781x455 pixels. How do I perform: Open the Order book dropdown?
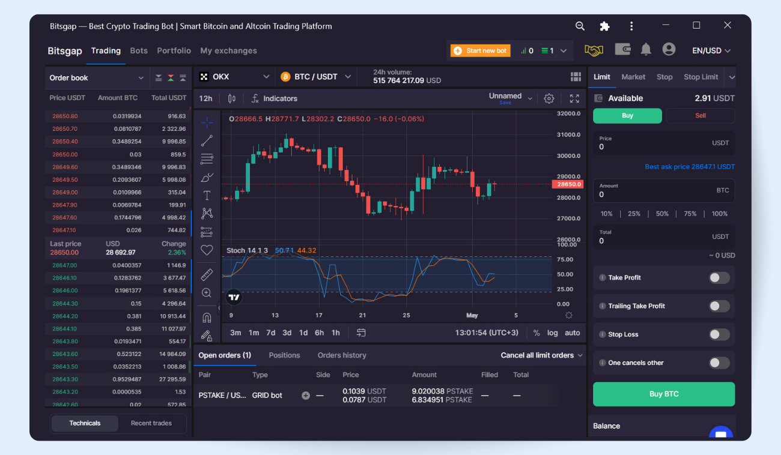(97, 78)
